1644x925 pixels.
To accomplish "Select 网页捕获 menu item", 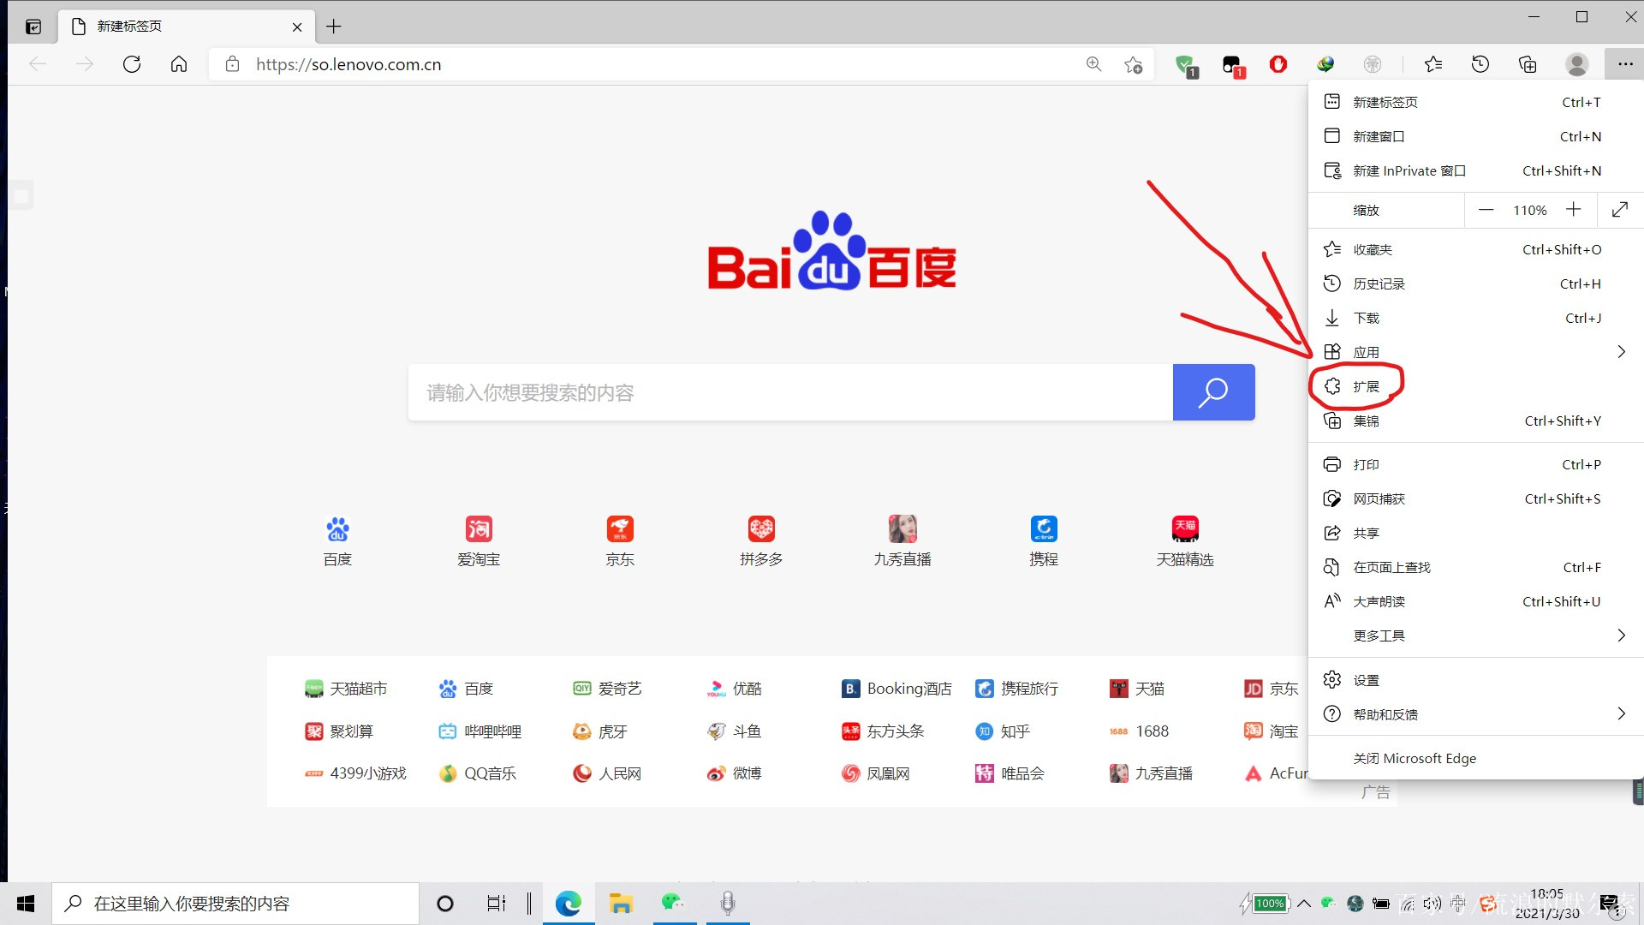I will 1476,498.
